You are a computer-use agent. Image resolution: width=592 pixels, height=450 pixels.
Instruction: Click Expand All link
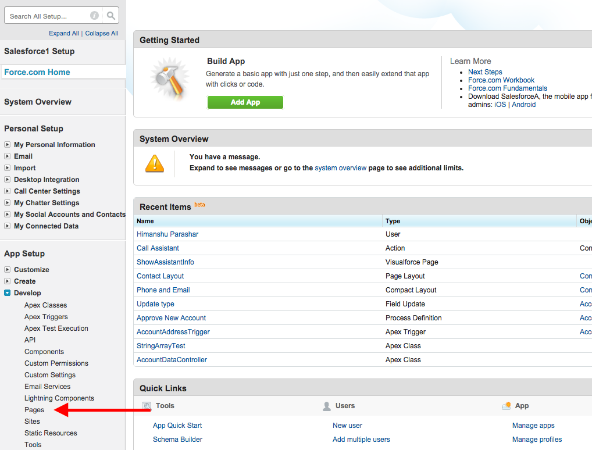point(64,33)
